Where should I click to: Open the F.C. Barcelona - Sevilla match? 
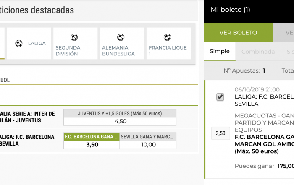(x=27, y=140)
